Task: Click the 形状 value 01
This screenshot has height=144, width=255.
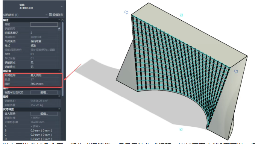Action: coord(32,54)
